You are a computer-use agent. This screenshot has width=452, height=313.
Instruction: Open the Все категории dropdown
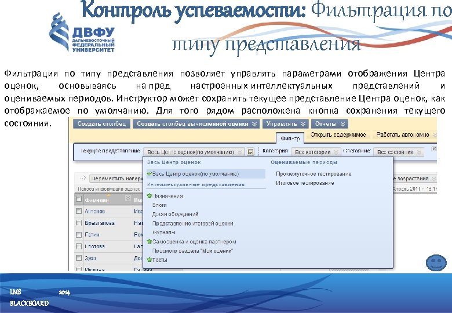click(315, 152)
